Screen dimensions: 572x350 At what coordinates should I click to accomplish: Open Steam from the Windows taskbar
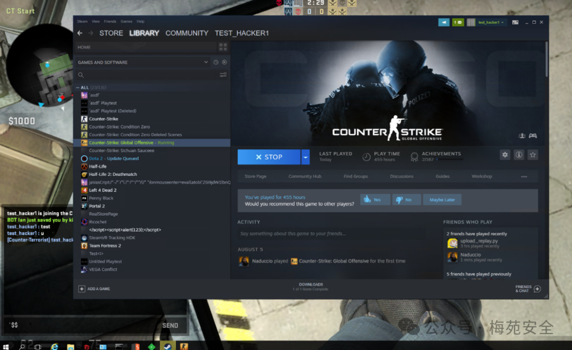pos(168,346)
